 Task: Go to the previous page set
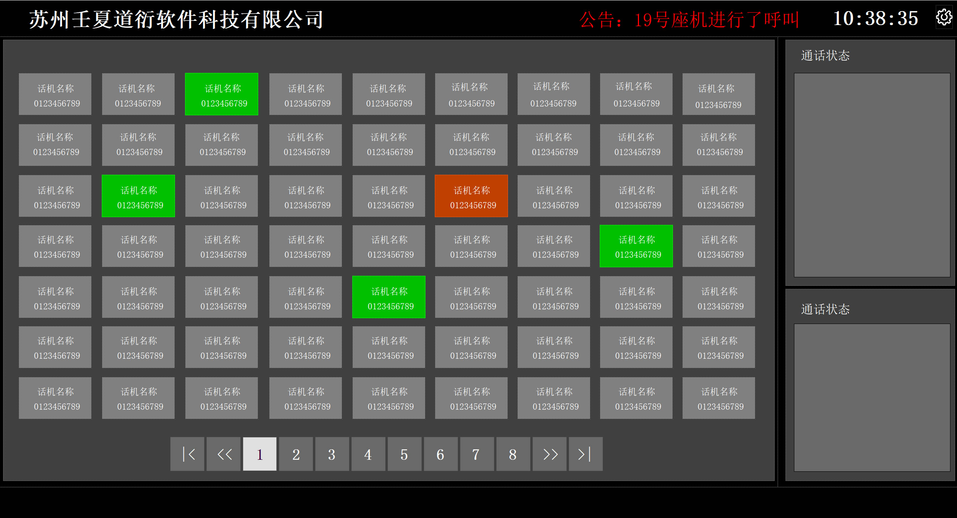pyautogui.click(x=224, y=454)
